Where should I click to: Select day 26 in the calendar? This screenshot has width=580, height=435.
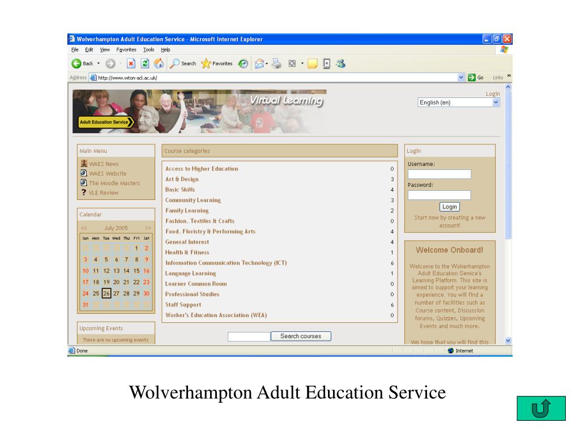pyautogui.click(x=106, y=293)
